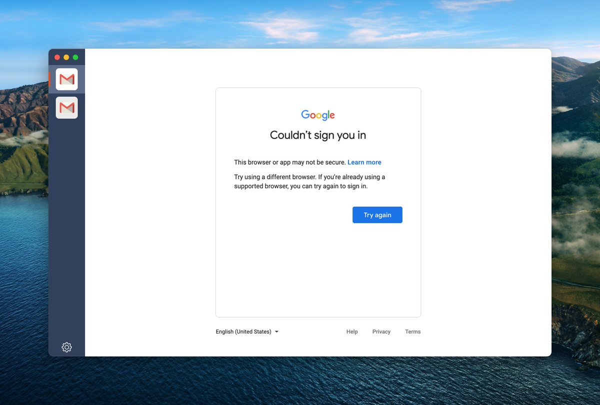Open the Learn more link

(364, 162)
